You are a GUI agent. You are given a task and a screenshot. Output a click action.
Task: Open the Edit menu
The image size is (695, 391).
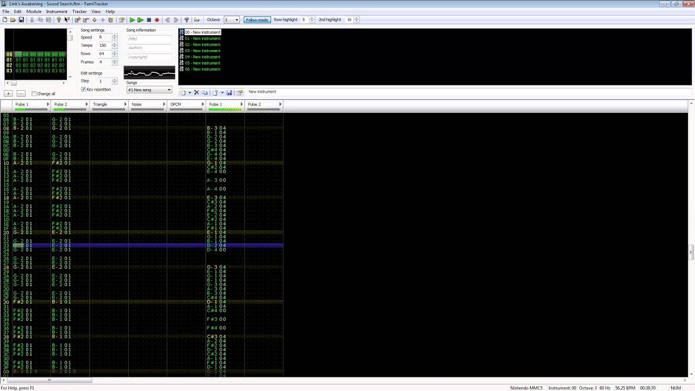pos(18,11)
